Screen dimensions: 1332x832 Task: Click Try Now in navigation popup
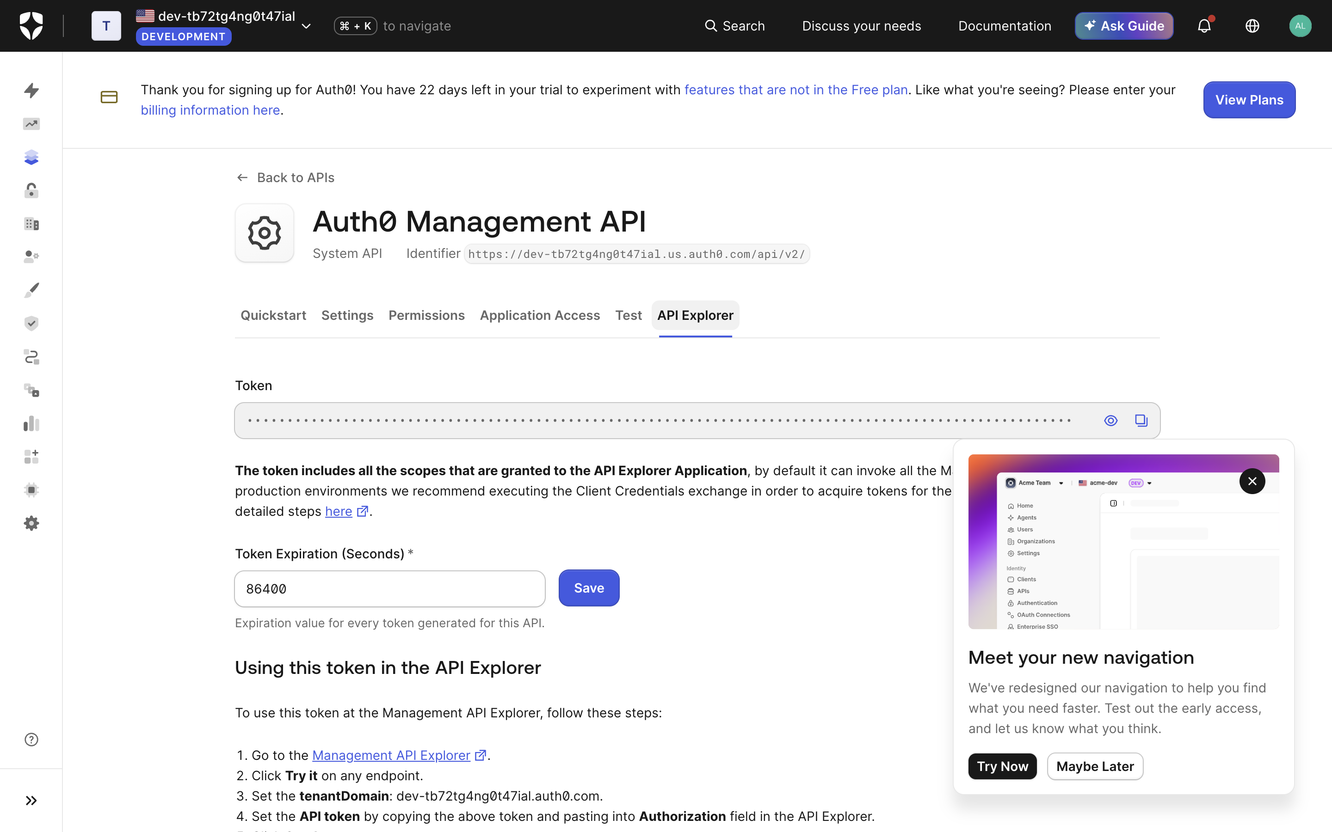click(x=1002, y=766)
